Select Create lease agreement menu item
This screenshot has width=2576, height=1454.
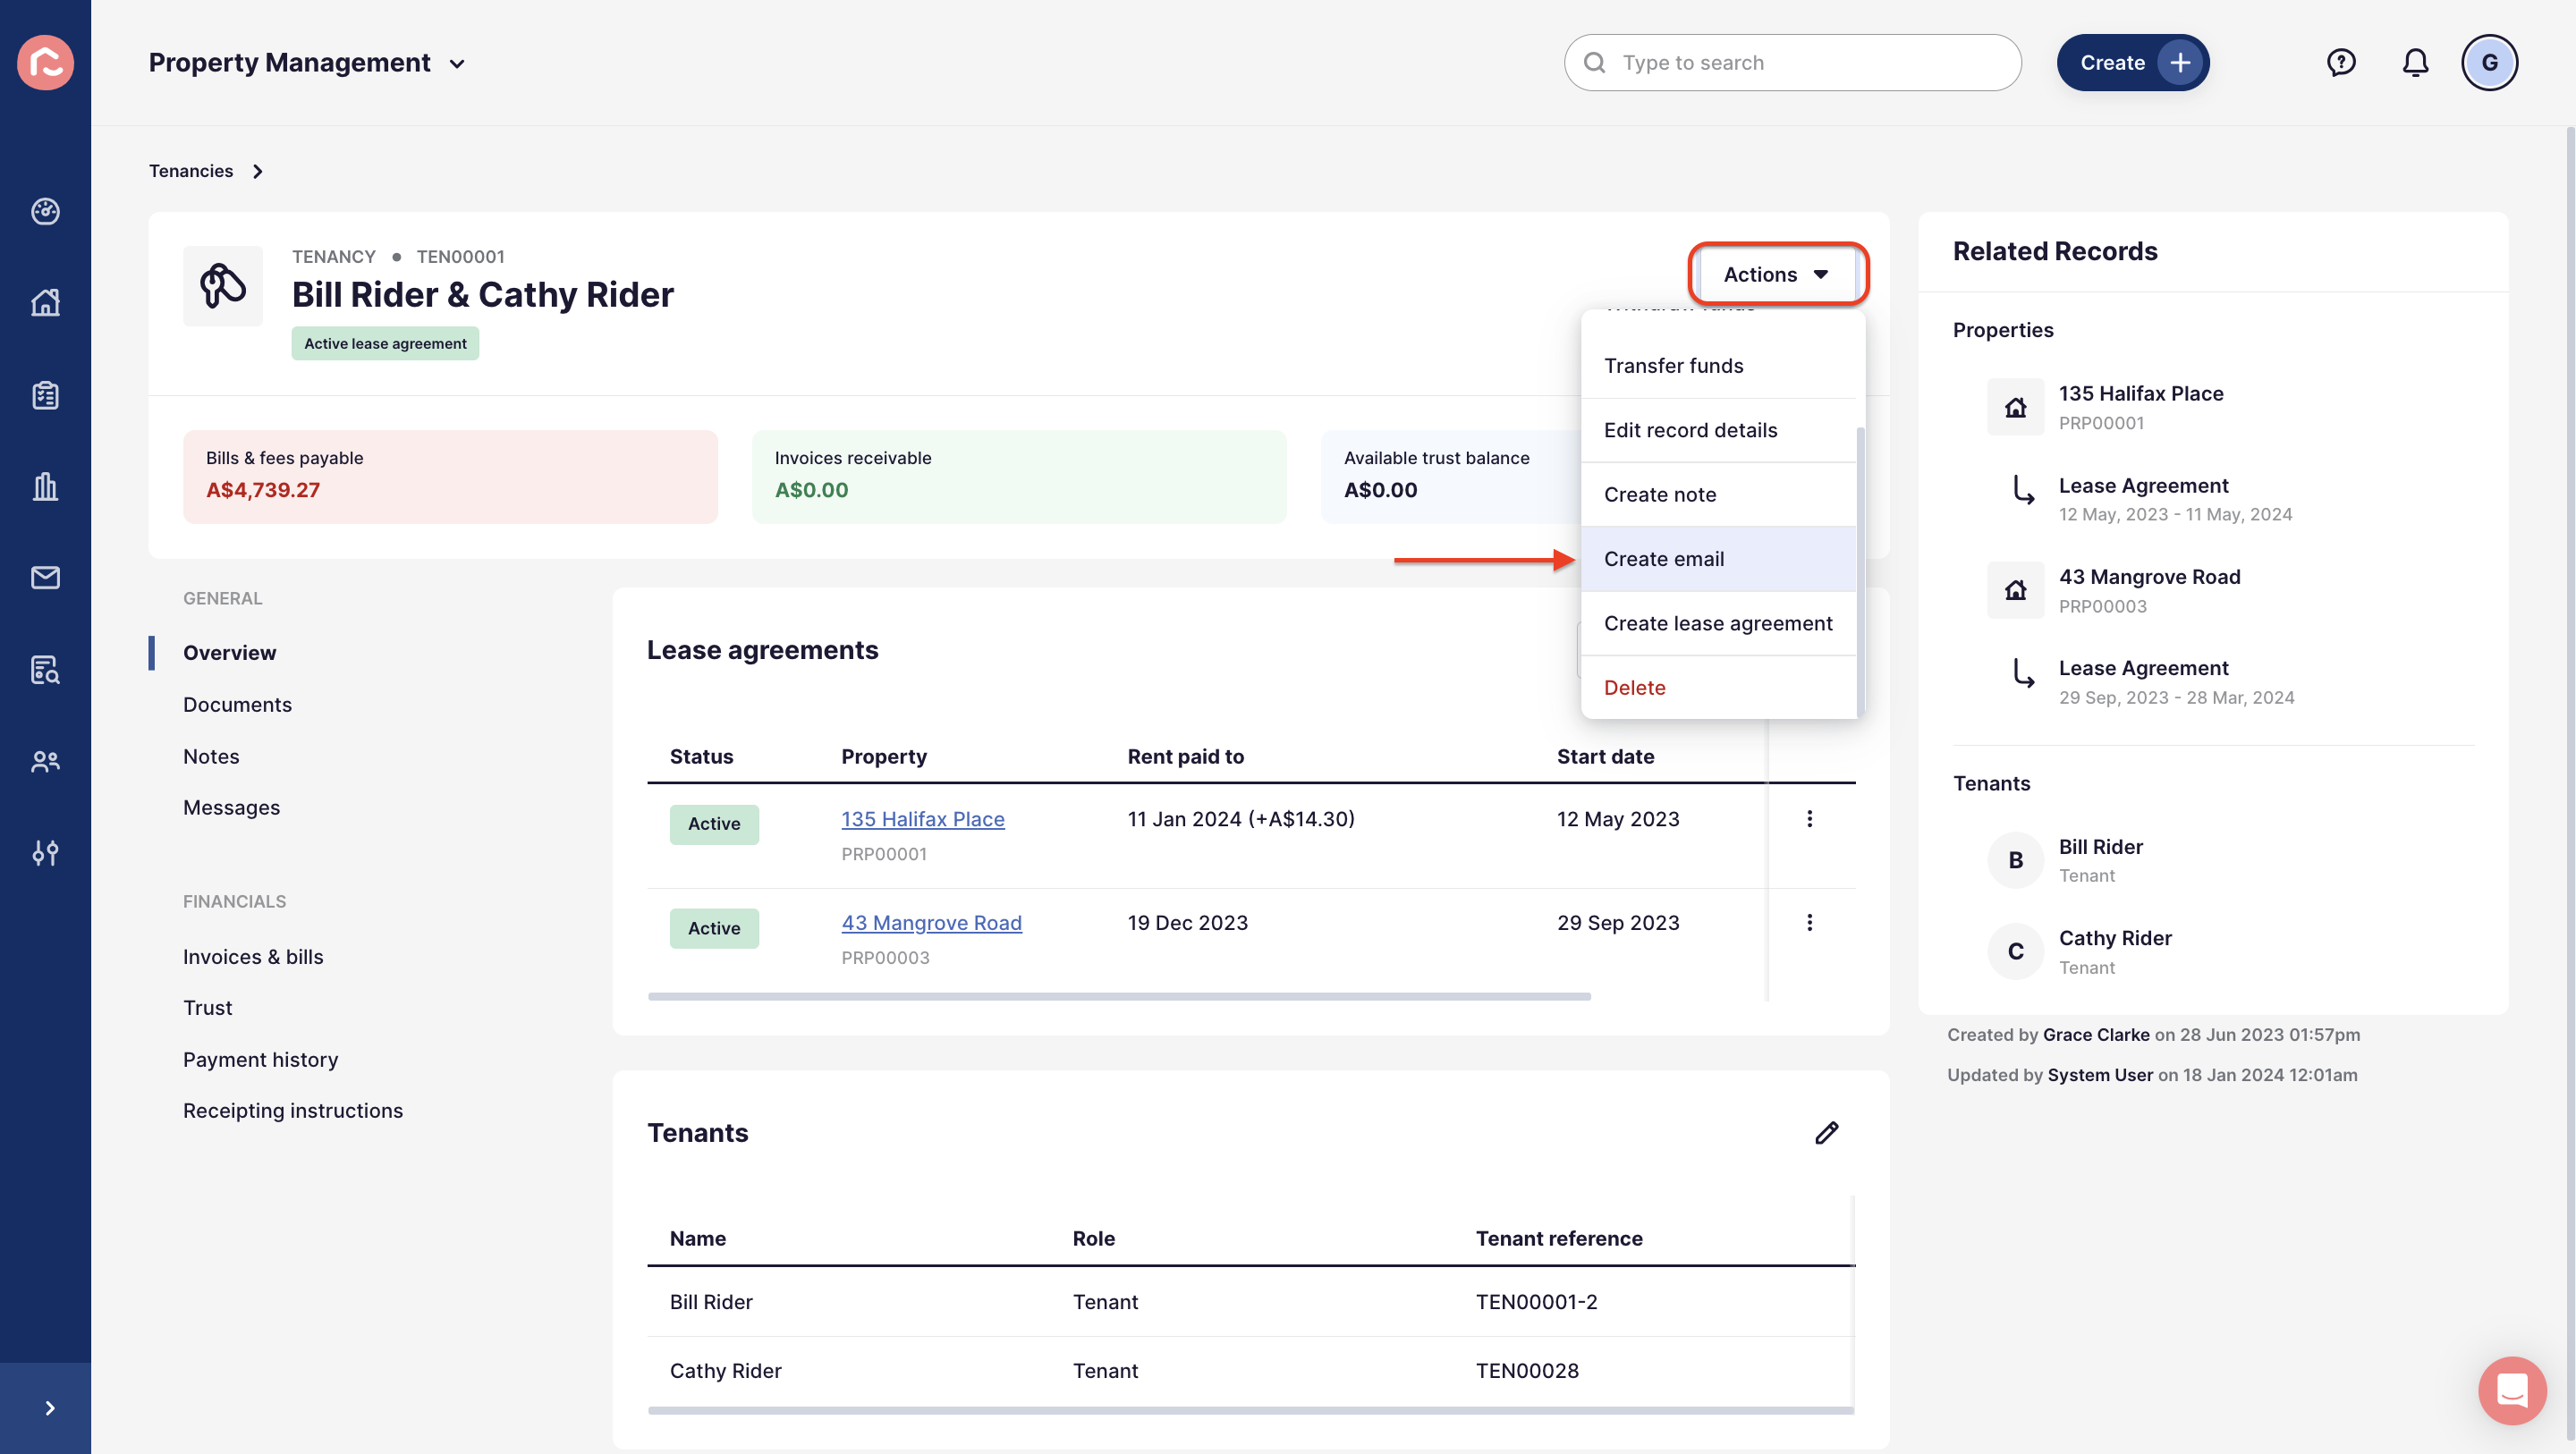[1718, 623]
